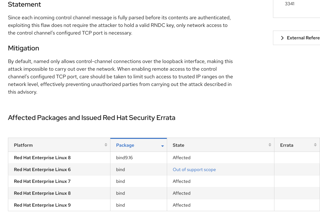Select the State column header label

(x=178, y=145)
